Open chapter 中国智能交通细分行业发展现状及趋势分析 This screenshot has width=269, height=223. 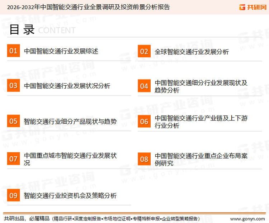click(201, 86)
